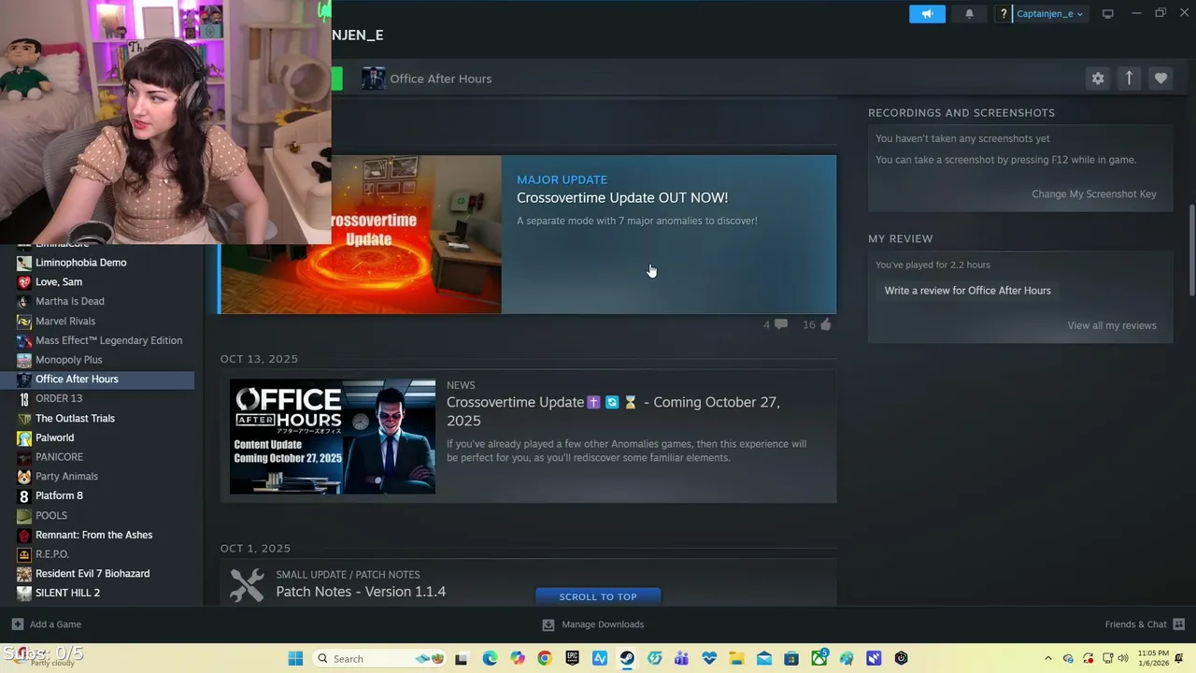Open Copilot from the taskbar
The height and width of the screenshot is (673, 1196).
(x=518, y=658)
